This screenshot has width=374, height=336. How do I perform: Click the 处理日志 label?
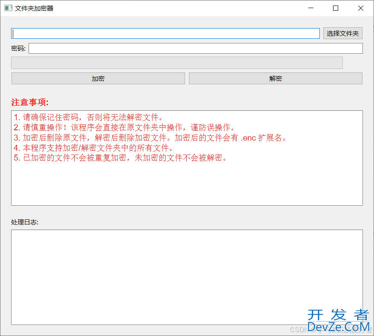click(x=25, y=222)
